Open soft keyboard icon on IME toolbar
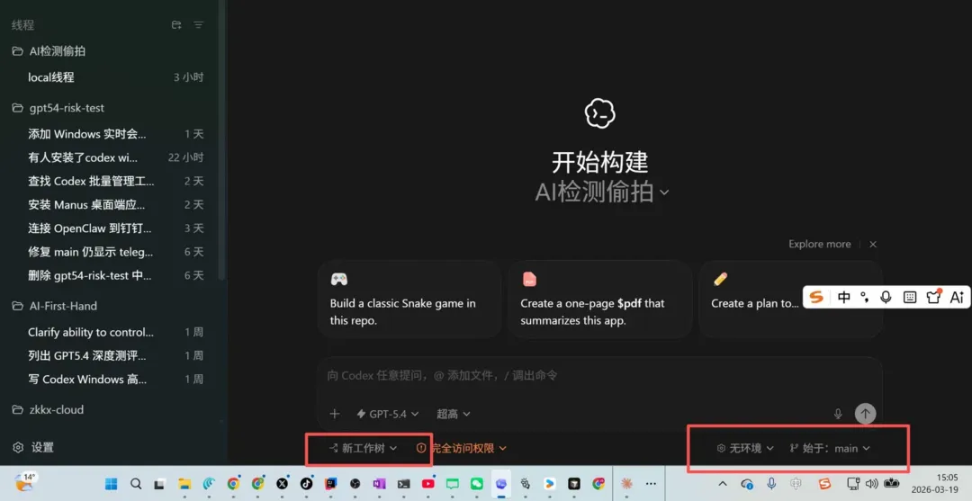Screen dimensions: 972x501 pos(909,297)
